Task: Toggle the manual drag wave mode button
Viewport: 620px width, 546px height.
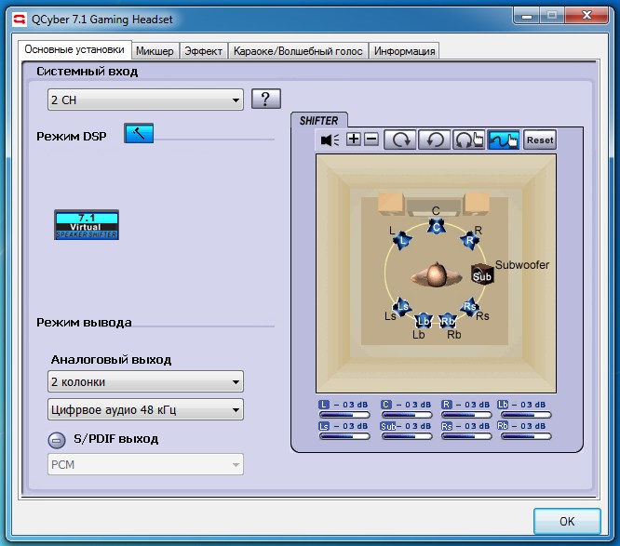Action: point(503,140)
